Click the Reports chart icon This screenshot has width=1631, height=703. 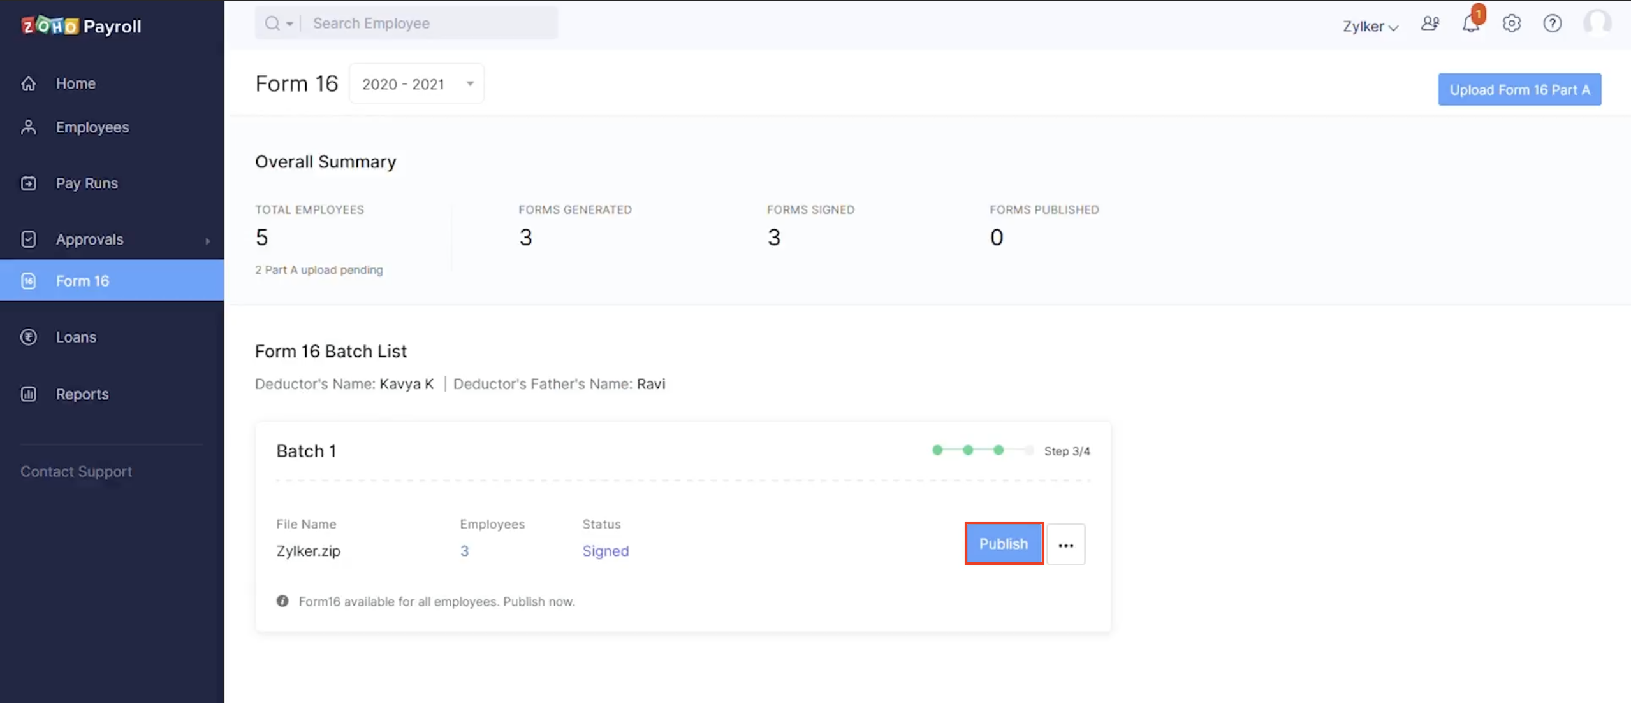click(x=29, y=394)
